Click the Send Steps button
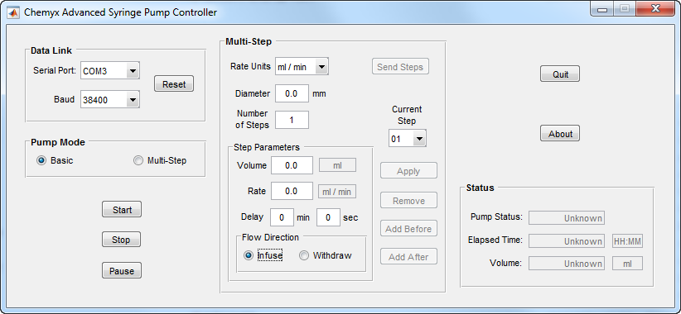Viewport: 681px width, 314px height. (x=400, y=67)
